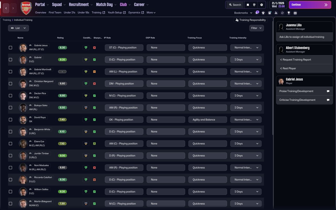Open the List view dropdown
This screenshot has height=210, width=336.
18,28
